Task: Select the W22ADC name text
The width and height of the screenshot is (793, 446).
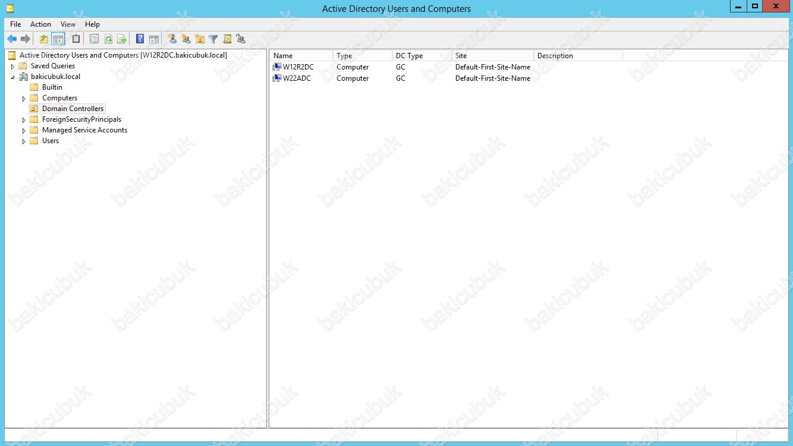Action: (x=297, y=78)
